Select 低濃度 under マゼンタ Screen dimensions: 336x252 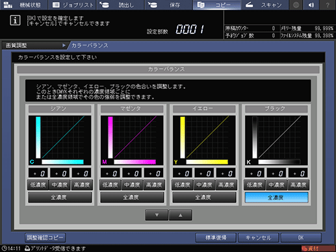pyautogui.click(x=110, y=185)
